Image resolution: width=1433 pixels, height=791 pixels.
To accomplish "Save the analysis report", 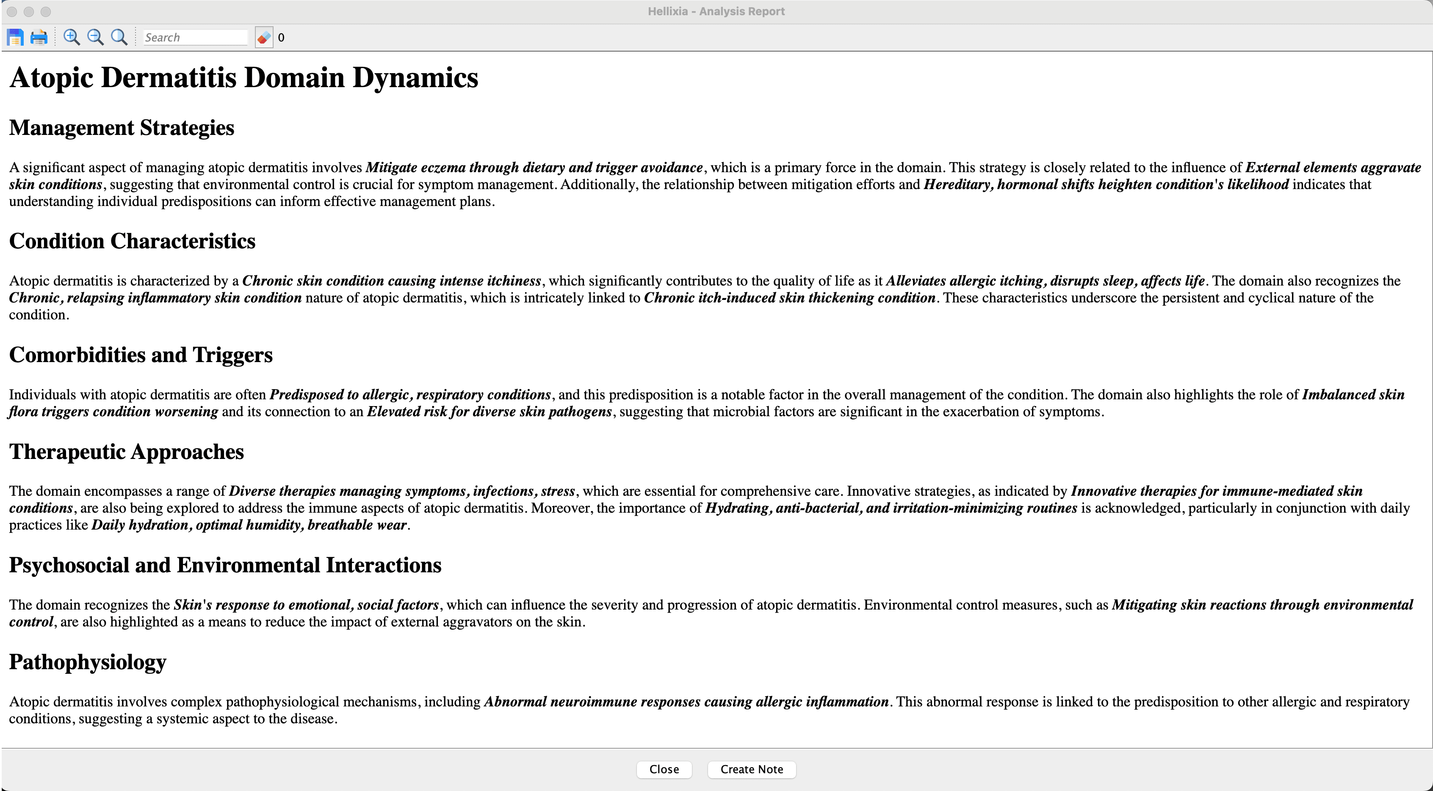I will coord(15,37).
